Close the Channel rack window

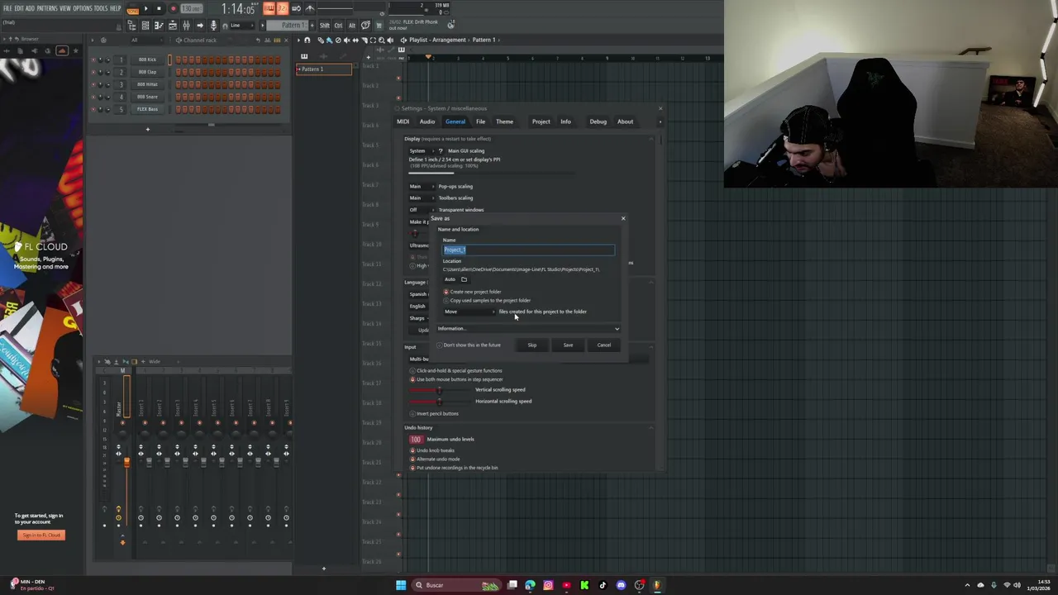pyautogui.click(x=286, y=40)
